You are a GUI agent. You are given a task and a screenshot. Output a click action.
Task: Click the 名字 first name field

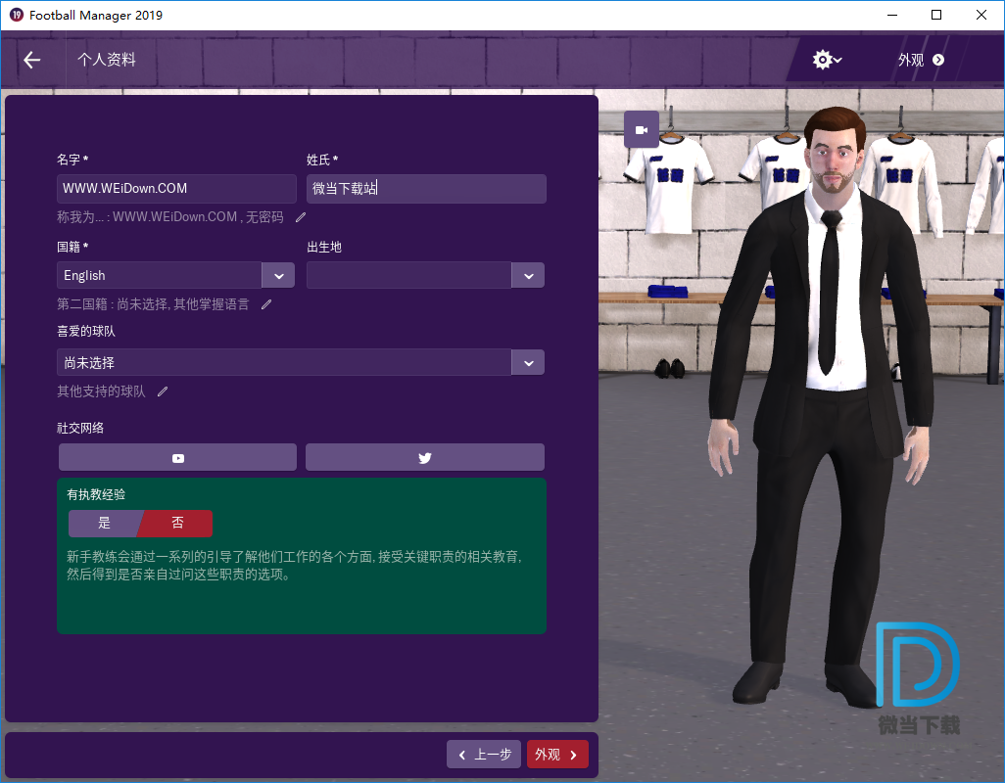point(176,189)
